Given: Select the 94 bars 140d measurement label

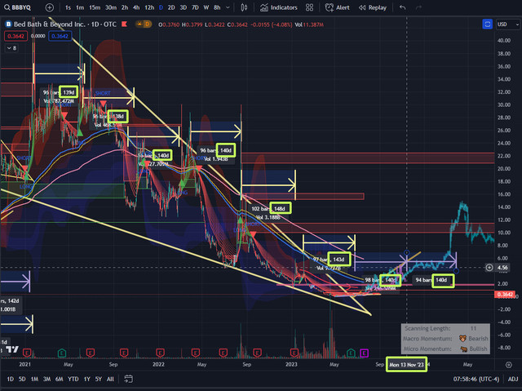Looking at the screenshot, I should (435, 280).
